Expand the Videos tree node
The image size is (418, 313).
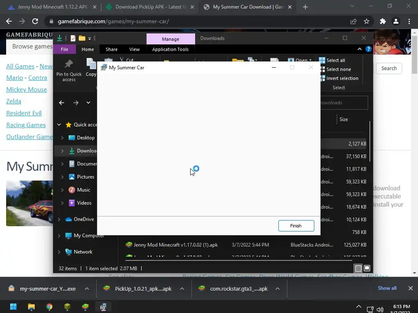point(62,203)
